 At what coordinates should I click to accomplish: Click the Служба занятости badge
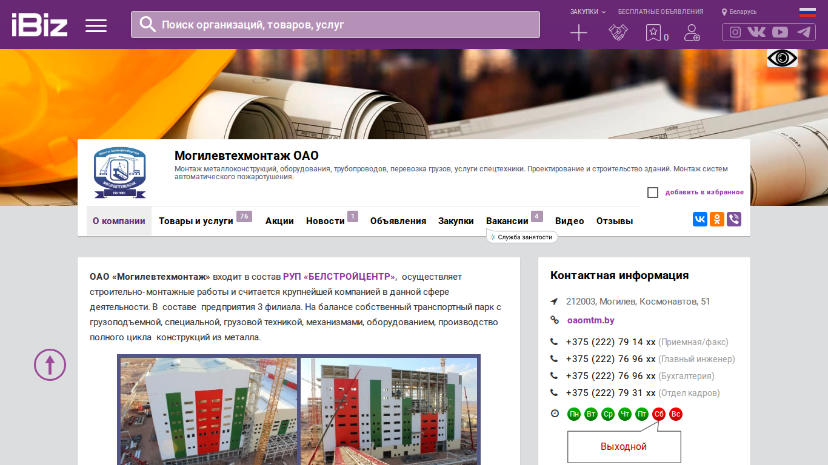[522, 237]
